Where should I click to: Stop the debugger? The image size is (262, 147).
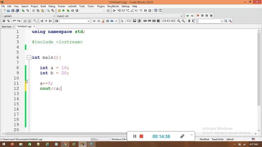(x=150, y=11)
